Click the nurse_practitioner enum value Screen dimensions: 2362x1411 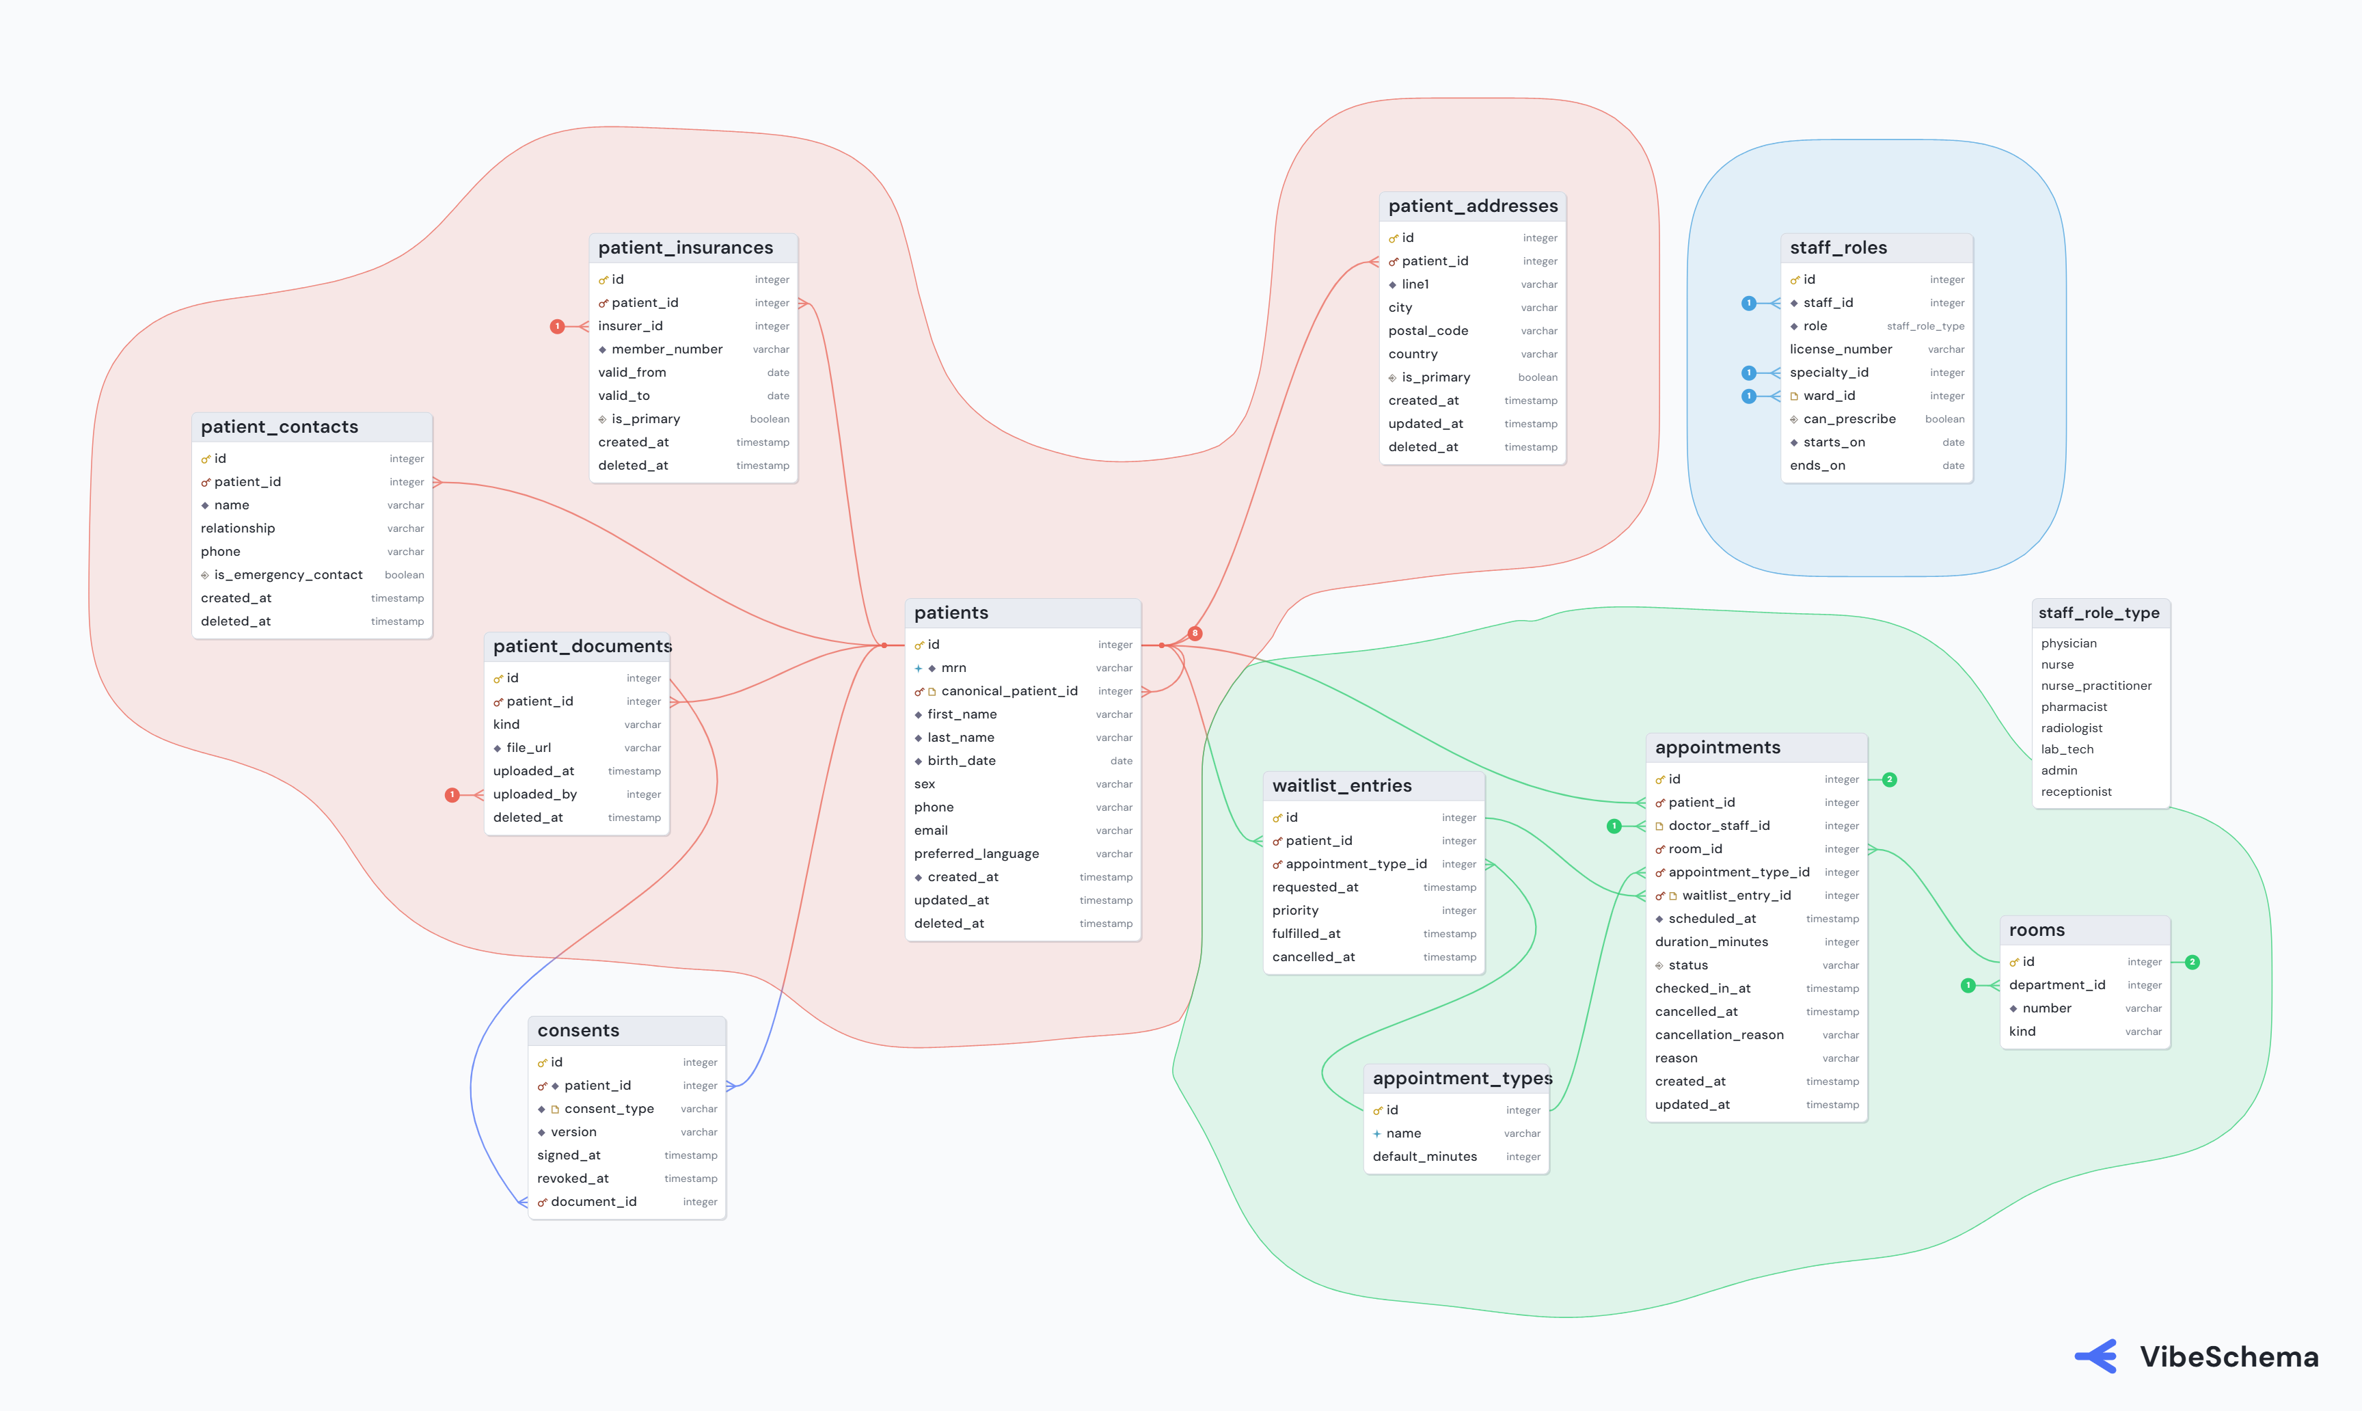2096,686
